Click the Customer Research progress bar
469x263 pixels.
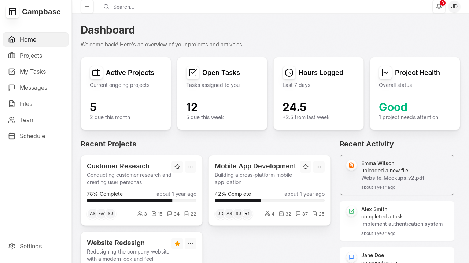141,201
